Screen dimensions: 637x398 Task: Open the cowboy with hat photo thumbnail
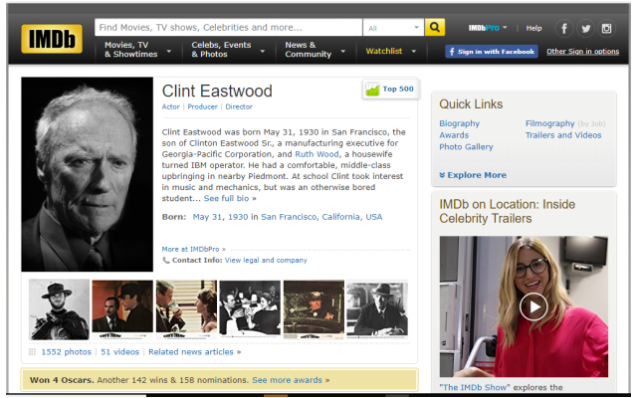click(59, 309)
